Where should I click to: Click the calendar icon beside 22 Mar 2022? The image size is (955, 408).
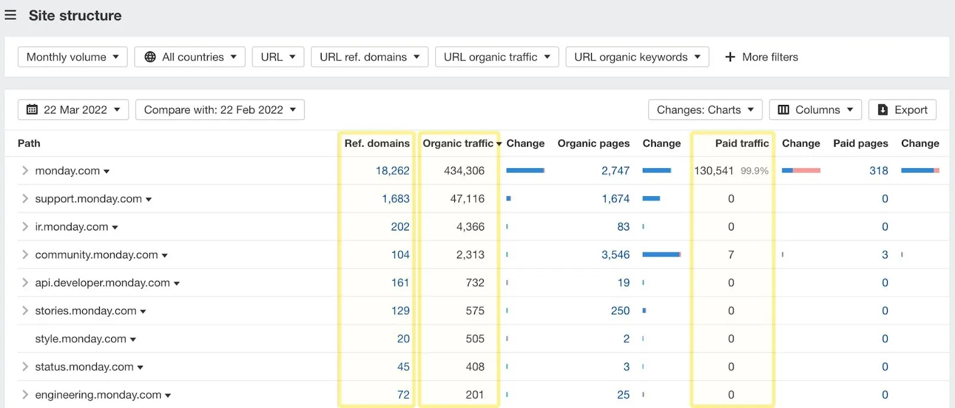coord(32,110)
